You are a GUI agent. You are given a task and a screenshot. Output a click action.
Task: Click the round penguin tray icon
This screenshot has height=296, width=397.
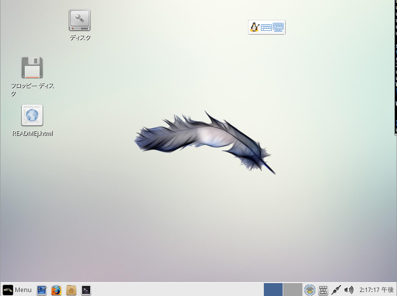(x=310, y=290)
